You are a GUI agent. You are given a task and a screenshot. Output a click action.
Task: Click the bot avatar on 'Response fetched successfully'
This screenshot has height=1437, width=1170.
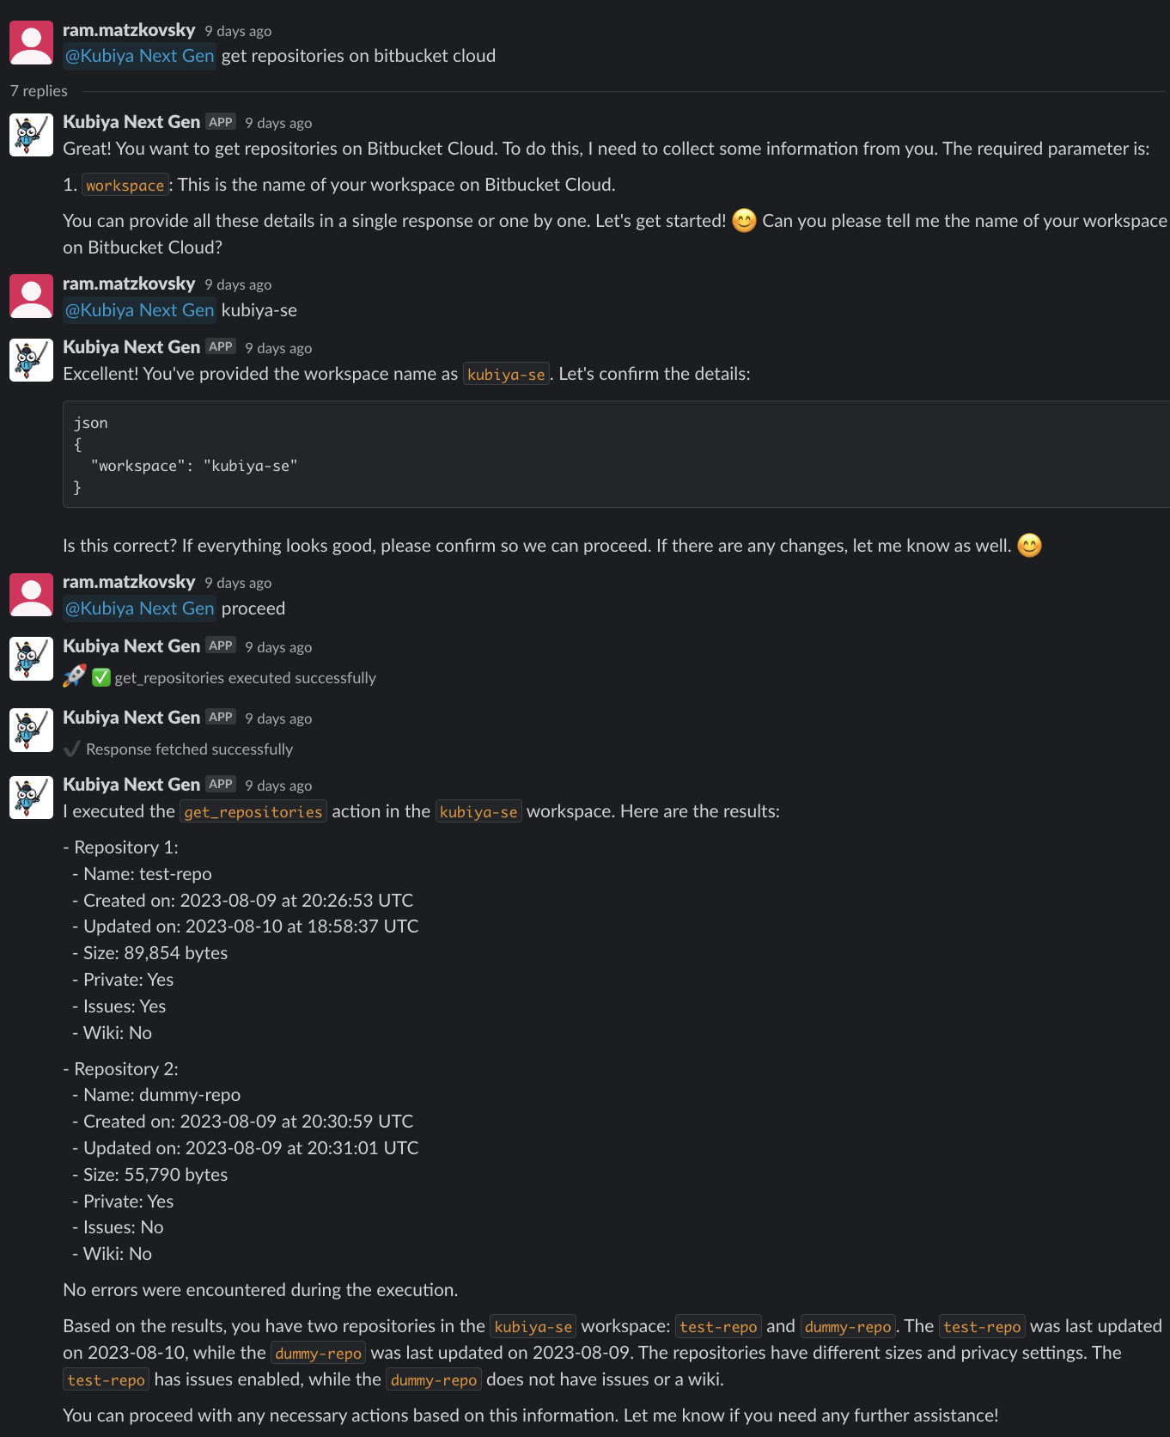31,731
